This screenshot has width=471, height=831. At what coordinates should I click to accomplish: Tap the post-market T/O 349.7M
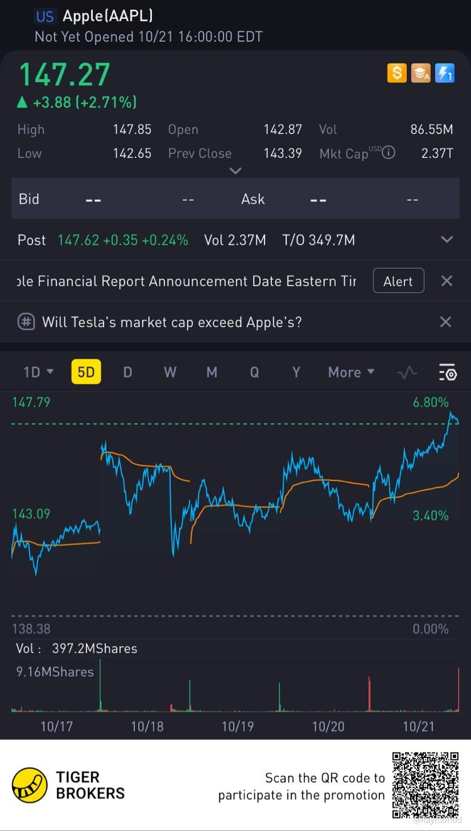tap(318, 240)
